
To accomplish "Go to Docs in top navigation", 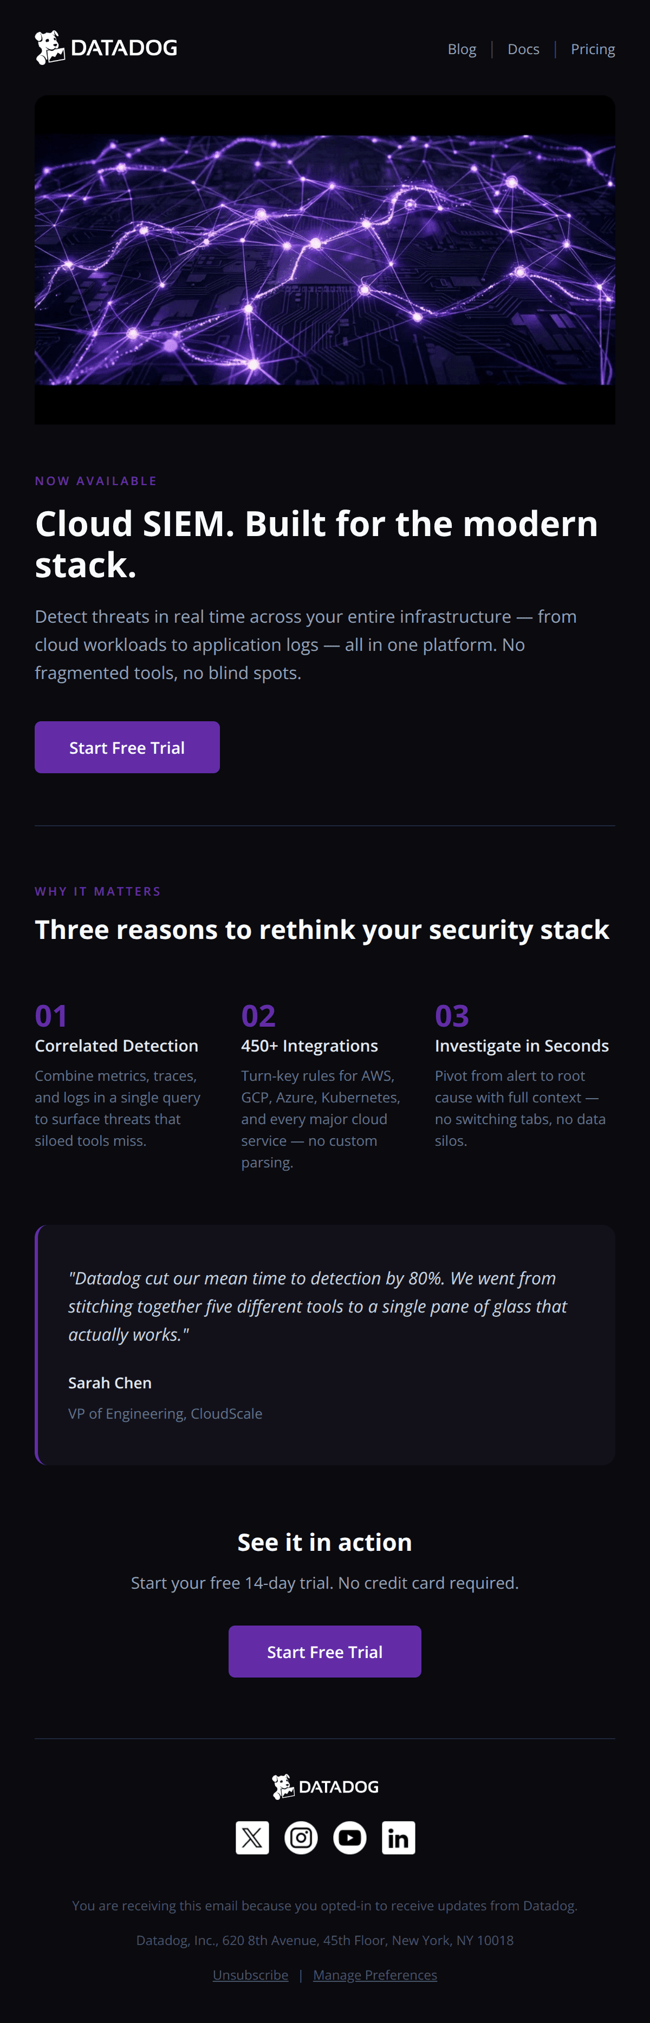I will click(x=523, y=49).
